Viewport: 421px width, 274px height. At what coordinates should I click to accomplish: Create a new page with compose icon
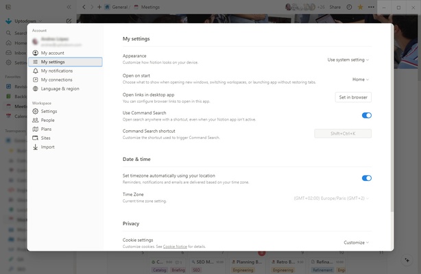[x=69, y=21]
